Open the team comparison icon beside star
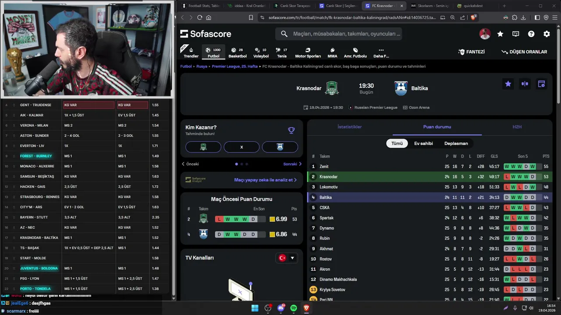Viewport: 561px width, 315px height. click(525, 84)
